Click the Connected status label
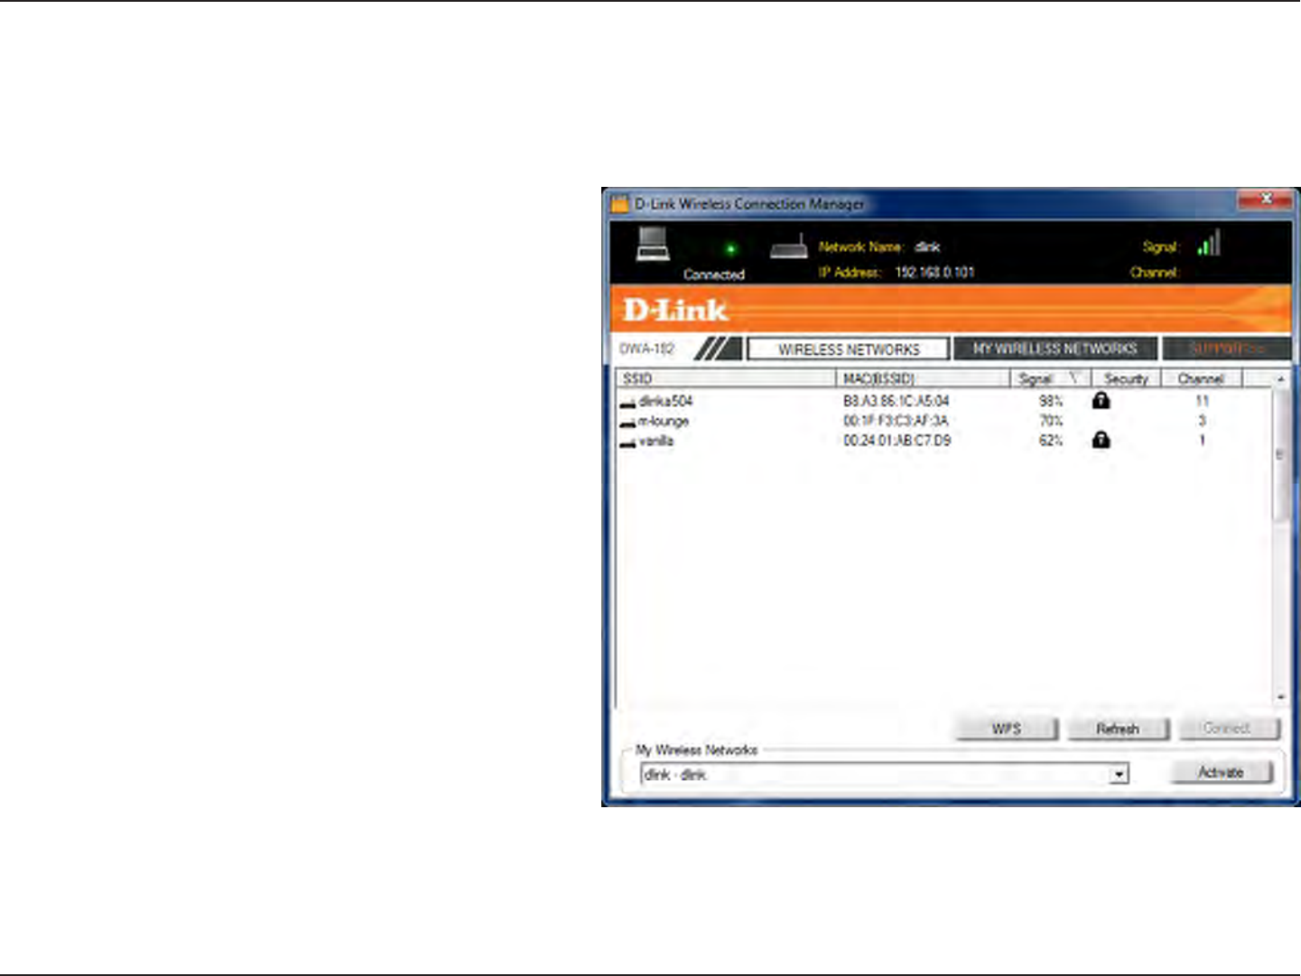Image resolution: width=1301 pixels, height=976 pixels. pos(713,274)
